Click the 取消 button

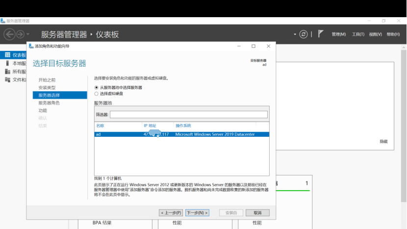(x=257, y=213)
